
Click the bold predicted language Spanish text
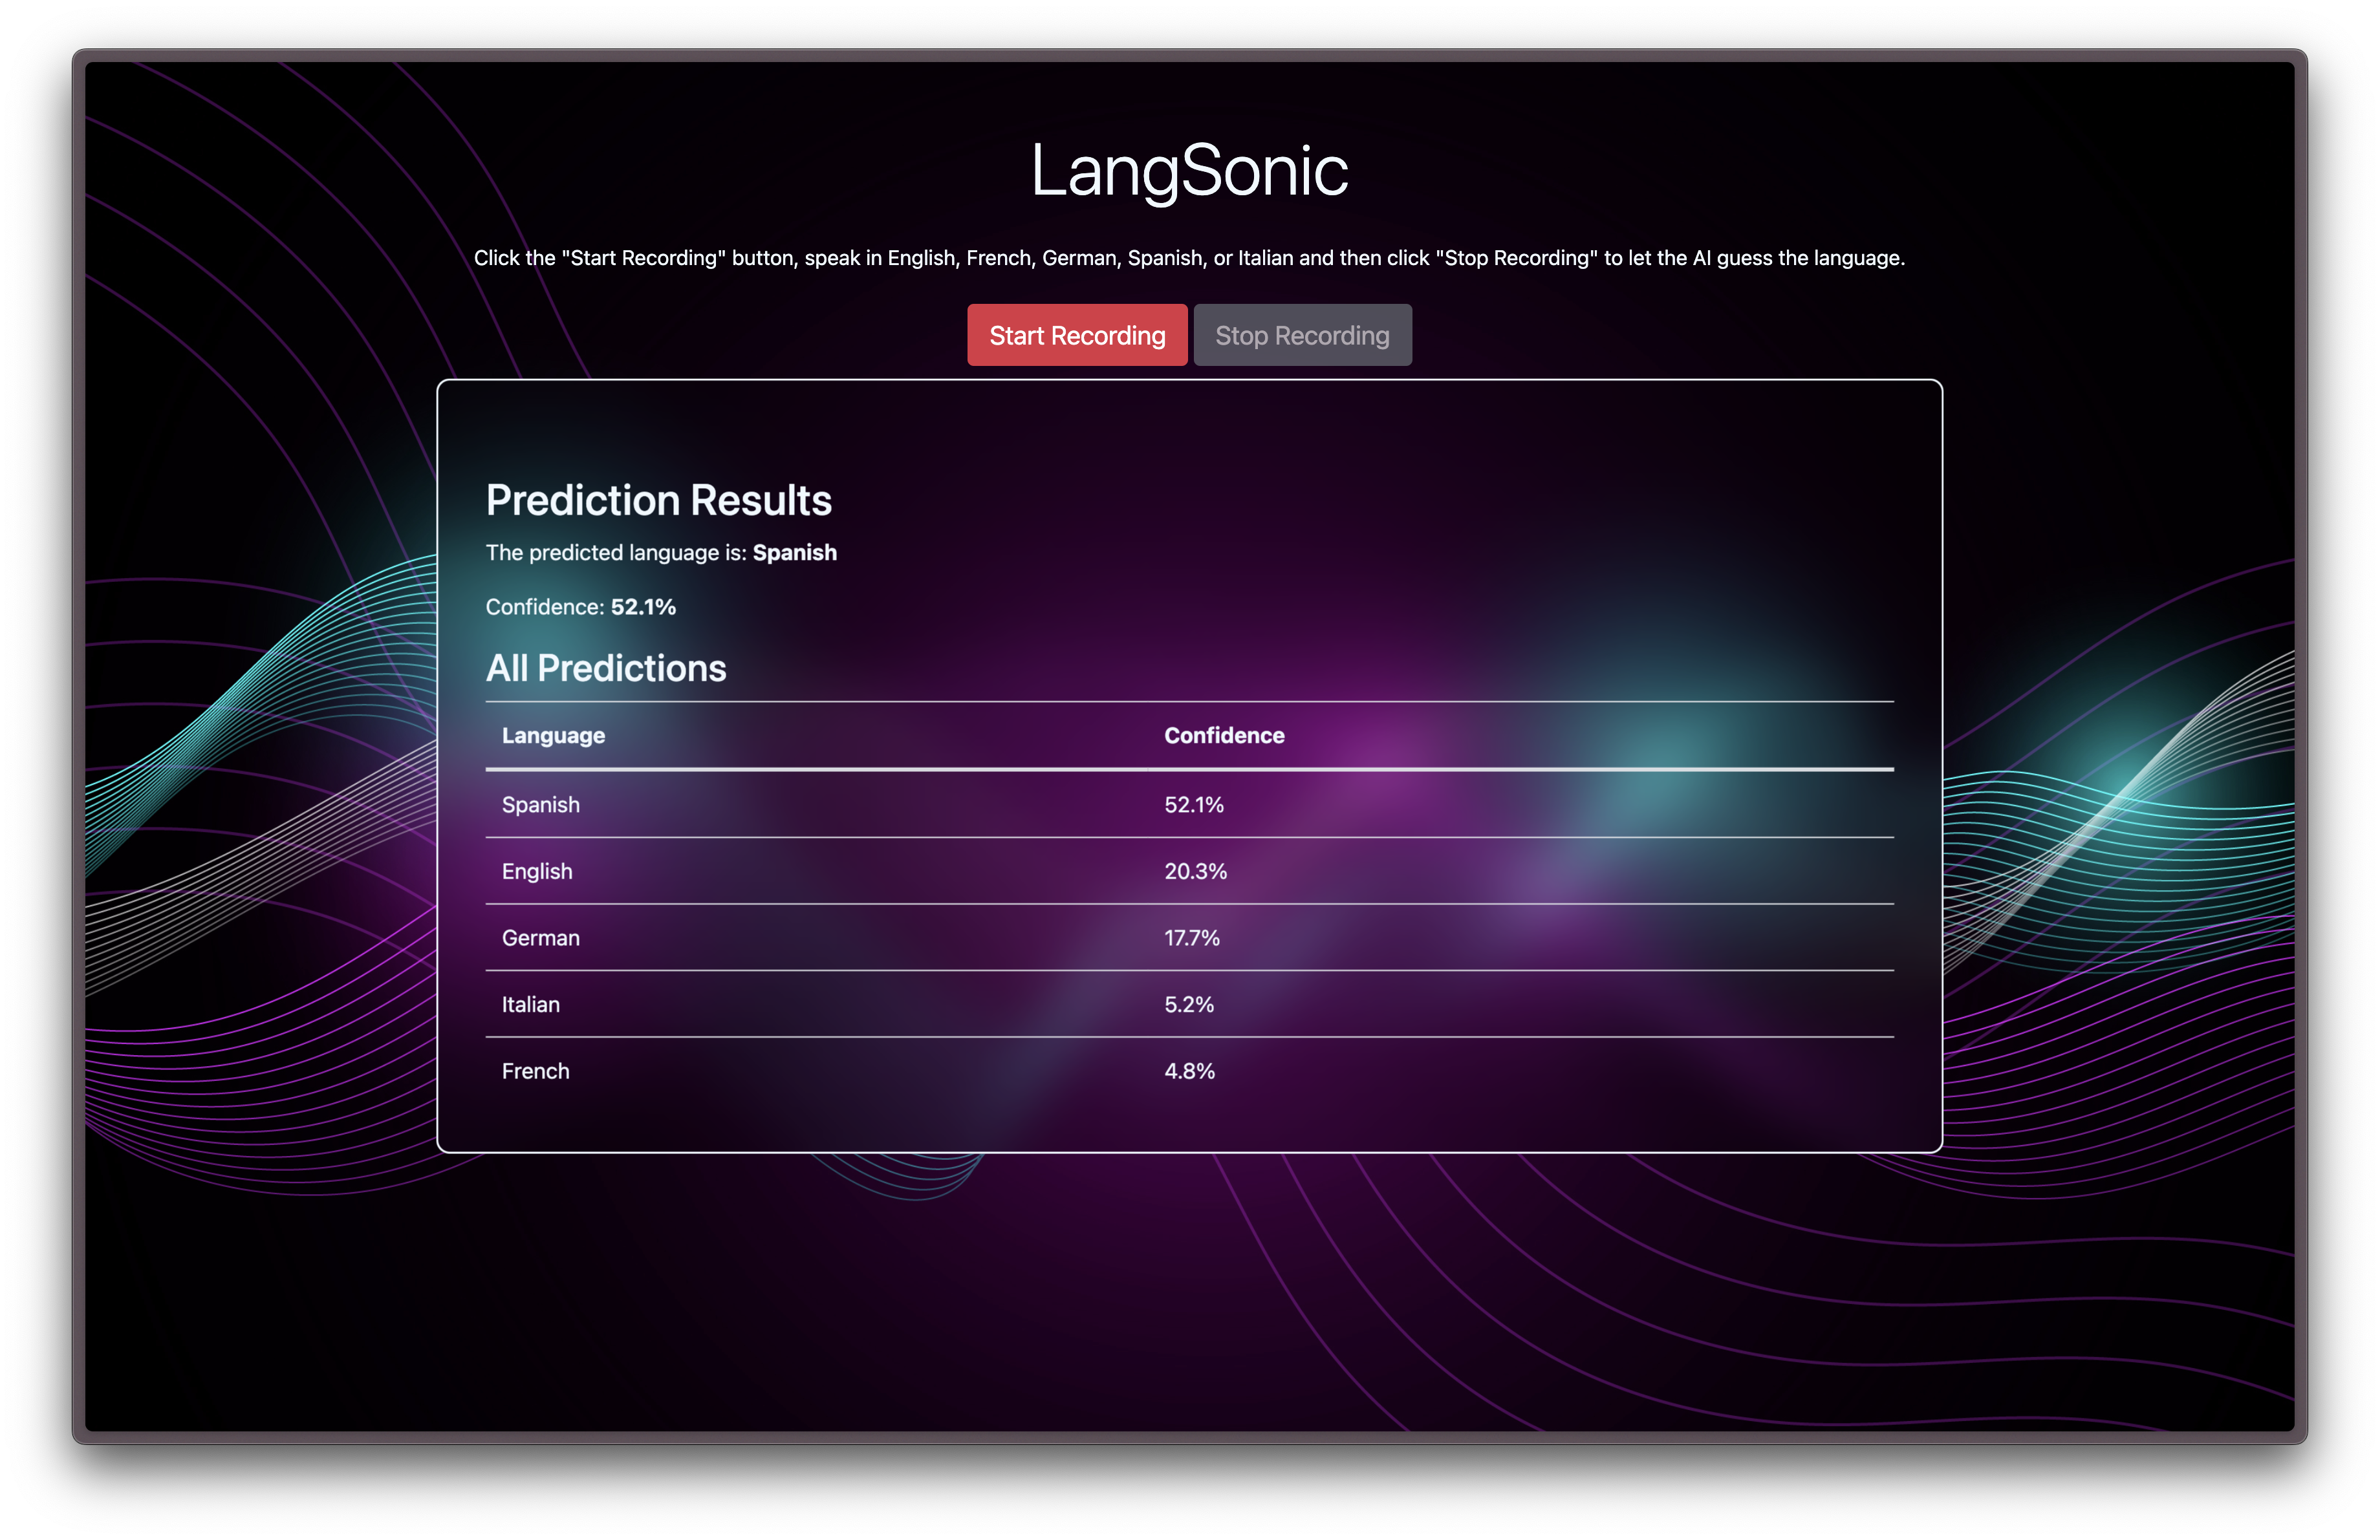(794, 553)
